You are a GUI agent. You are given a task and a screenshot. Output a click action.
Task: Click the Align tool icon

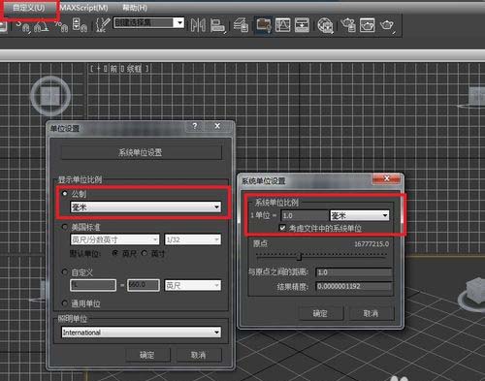pos(217,25)
